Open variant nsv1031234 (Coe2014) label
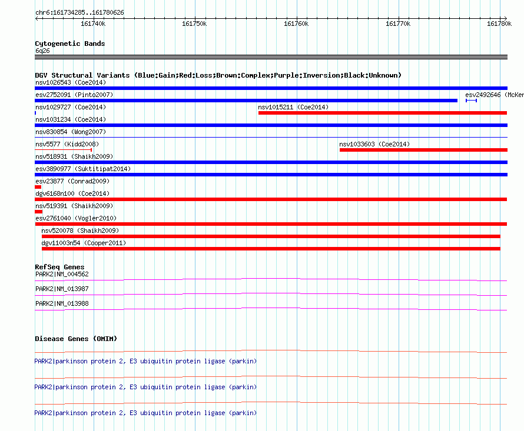This screenshot has height=431, width=524. 71,119
